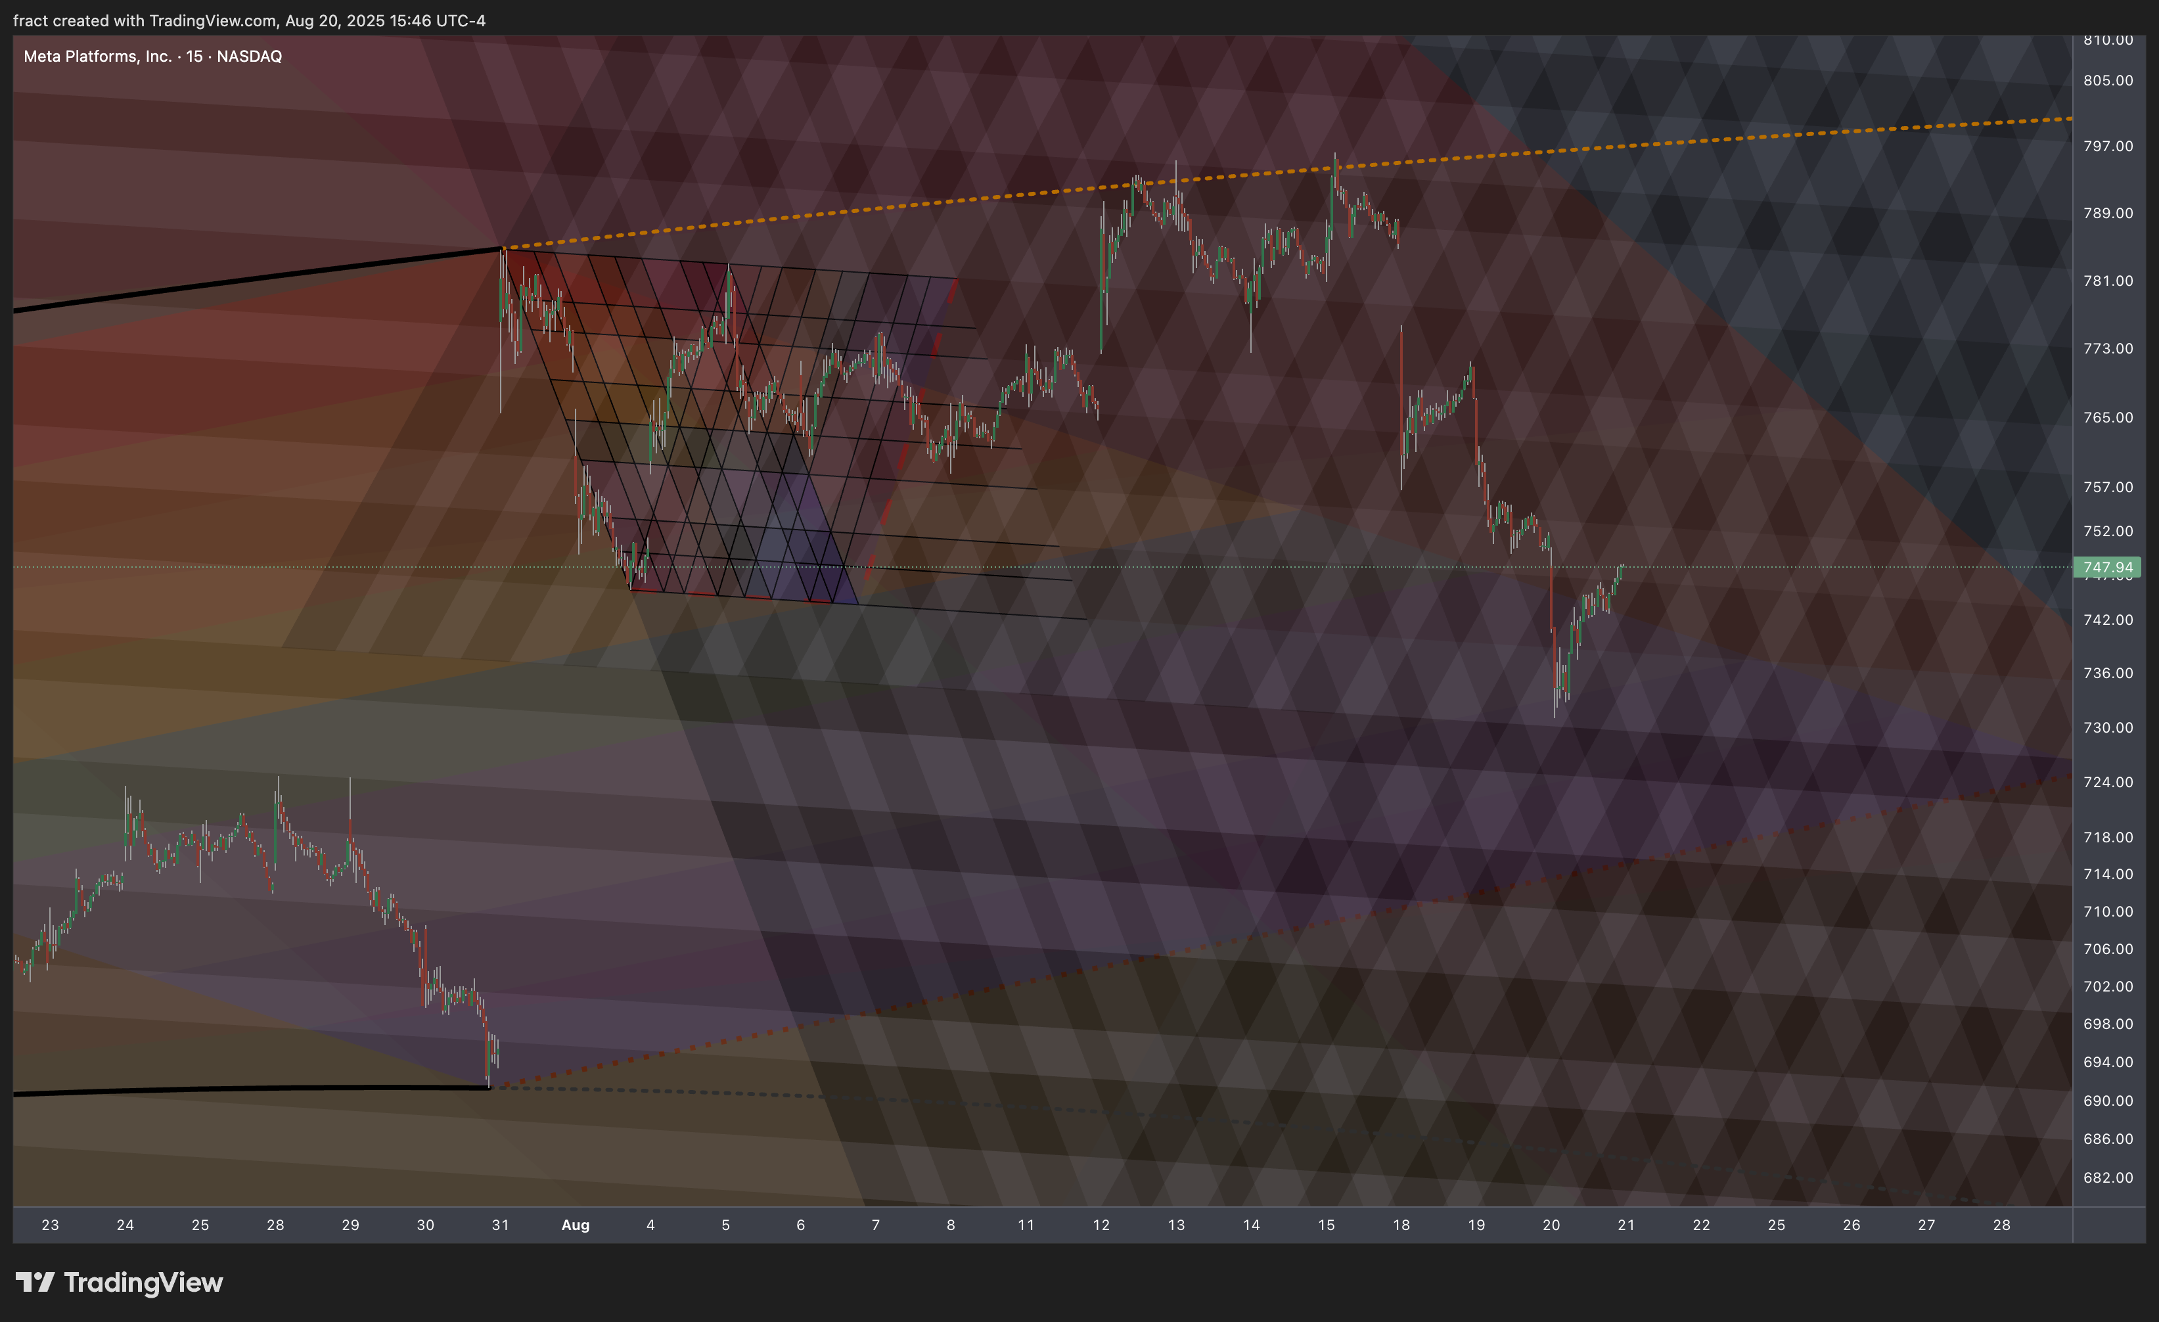Click date 7 on the time axis
Image resolution: width=2159 pixels, height=1322 pixels.
[875, 1225]
